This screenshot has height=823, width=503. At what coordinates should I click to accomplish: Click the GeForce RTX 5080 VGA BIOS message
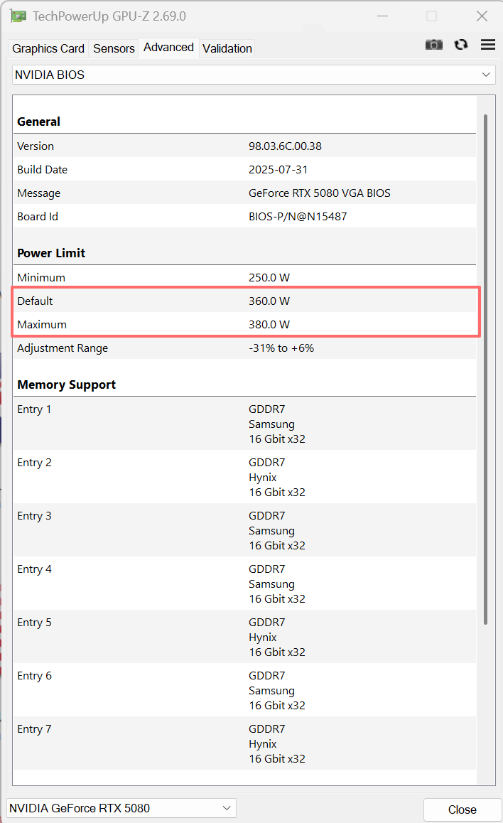tap(320, 193)
